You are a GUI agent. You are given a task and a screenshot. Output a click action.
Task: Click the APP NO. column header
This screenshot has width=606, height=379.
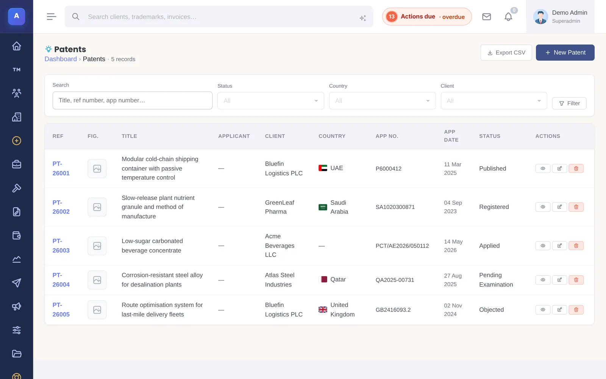[x=387, y=136]
